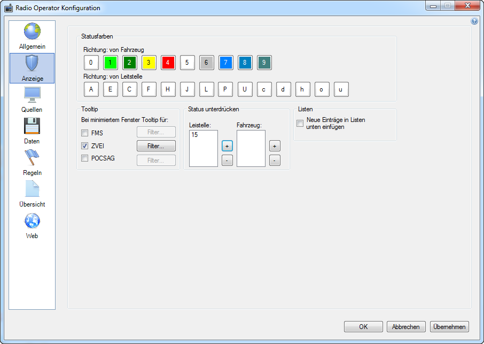This screenshot has height=344, width=484.
Task: Pick color for Leitstelle status E
Action: click(x=110, y=89)
